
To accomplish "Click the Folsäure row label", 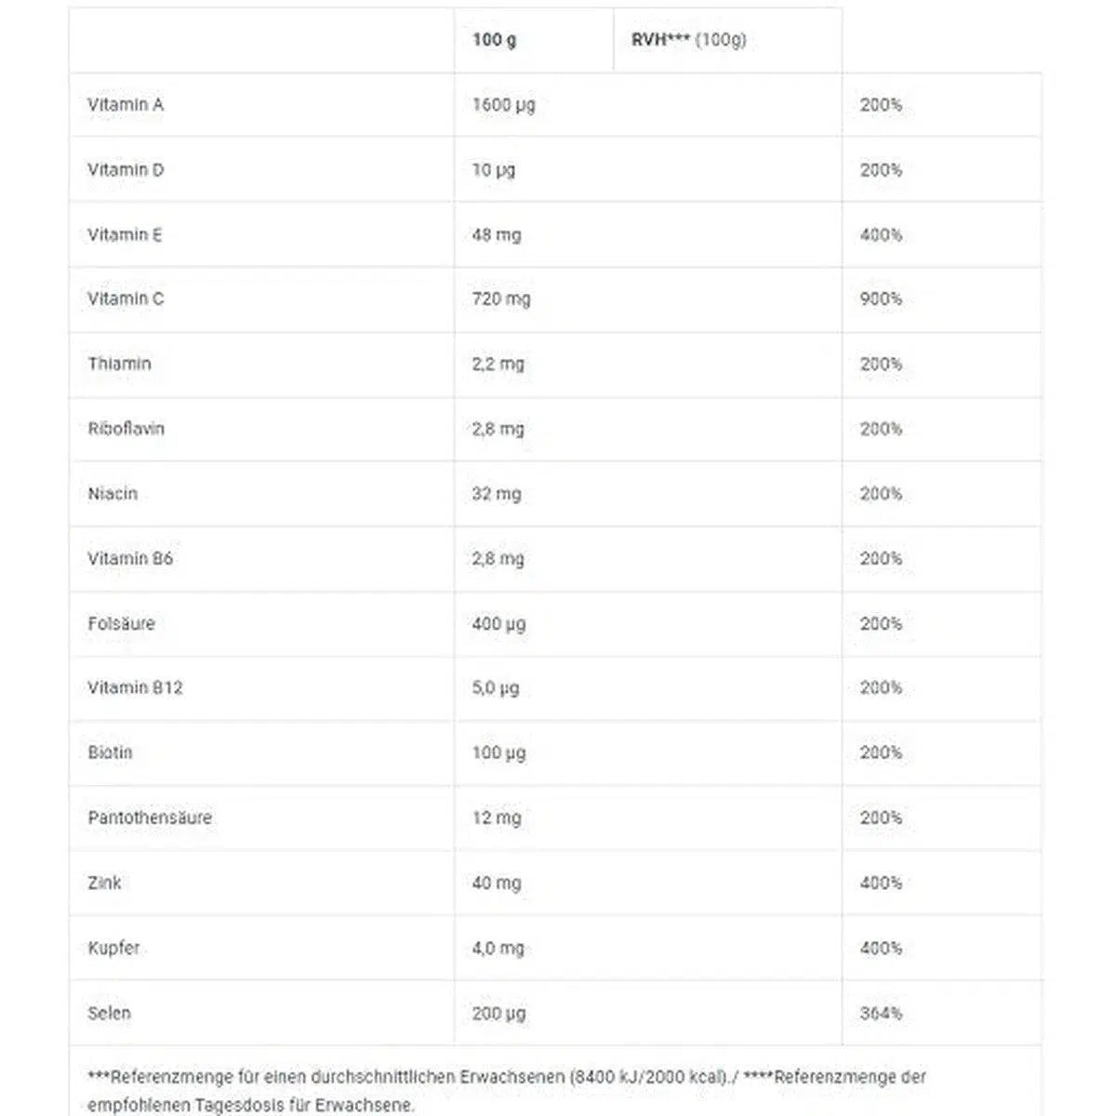I will (x=121, y=623).
